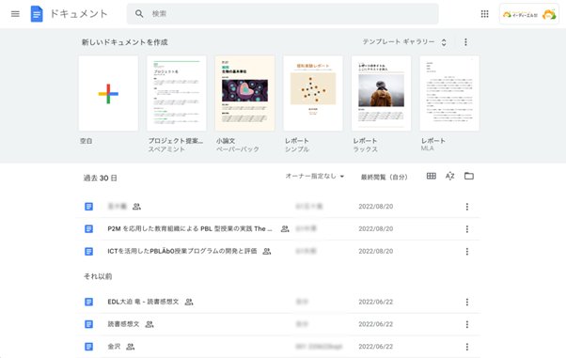The width and height of the screenshot is (566, 358).
Task: Click shared icon beside 金沢 title
Action: [131, 347]
